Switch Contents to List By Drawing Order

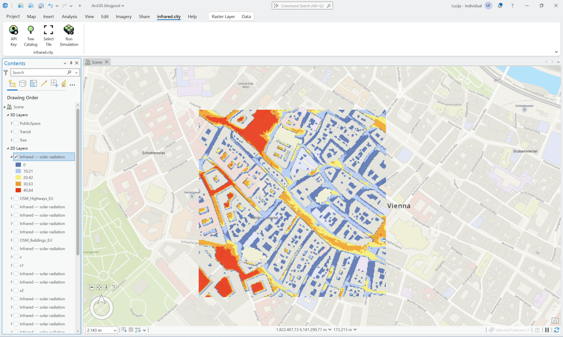click(12, 84)
